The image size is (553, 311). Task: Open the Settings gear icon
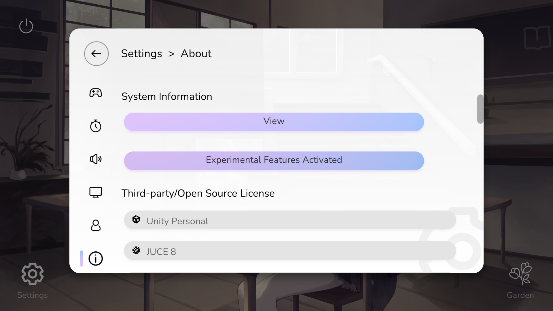pyautogui.click(x=32, y=274)
